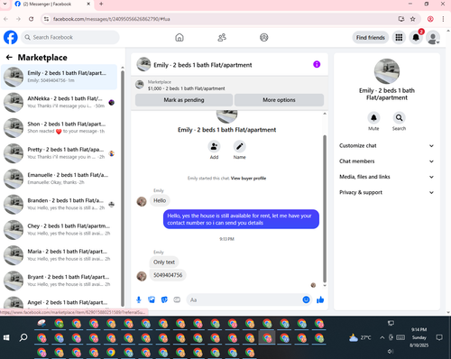451x359 pixels.
Task: Expand Media, files and links section
Action: [387, 177]
